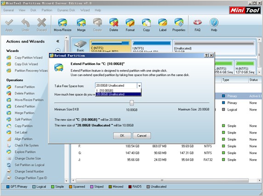
Task: Click the horizontal scrollbar of partition list
Action: click(x=162, y=180)
